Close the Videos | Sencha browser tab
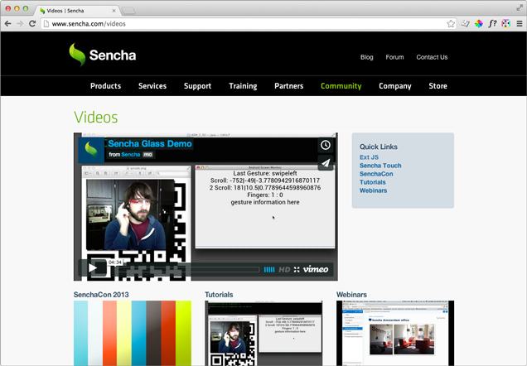The width and height of the screenshot is (527, 366). click(114, 11)
